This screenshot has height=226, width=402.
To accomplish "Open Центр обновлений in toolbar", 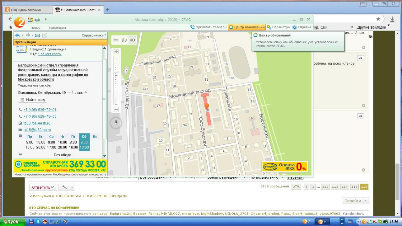I will (x=247, y=27).
